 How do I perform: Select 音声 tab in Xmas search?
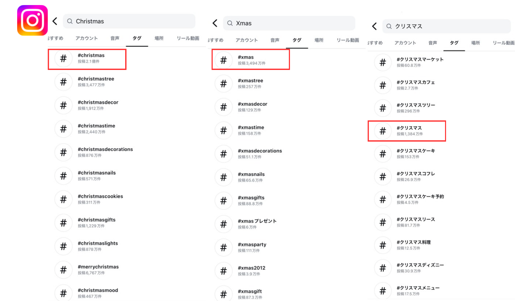[x=275, y=40]
